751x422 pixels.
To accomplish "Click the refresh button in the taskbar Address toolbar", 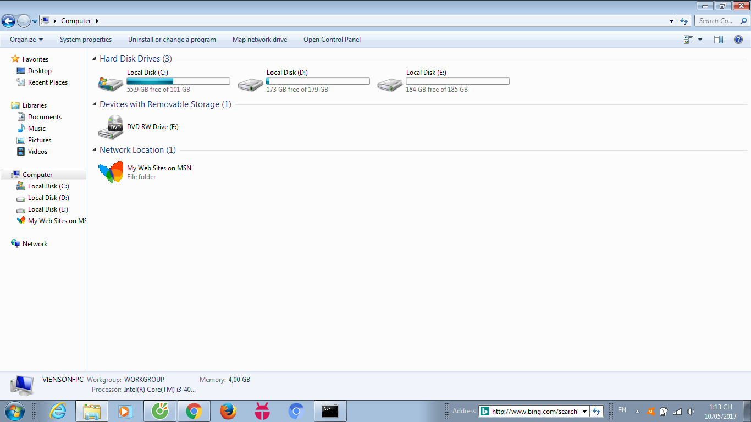I will tap(597, 411).
